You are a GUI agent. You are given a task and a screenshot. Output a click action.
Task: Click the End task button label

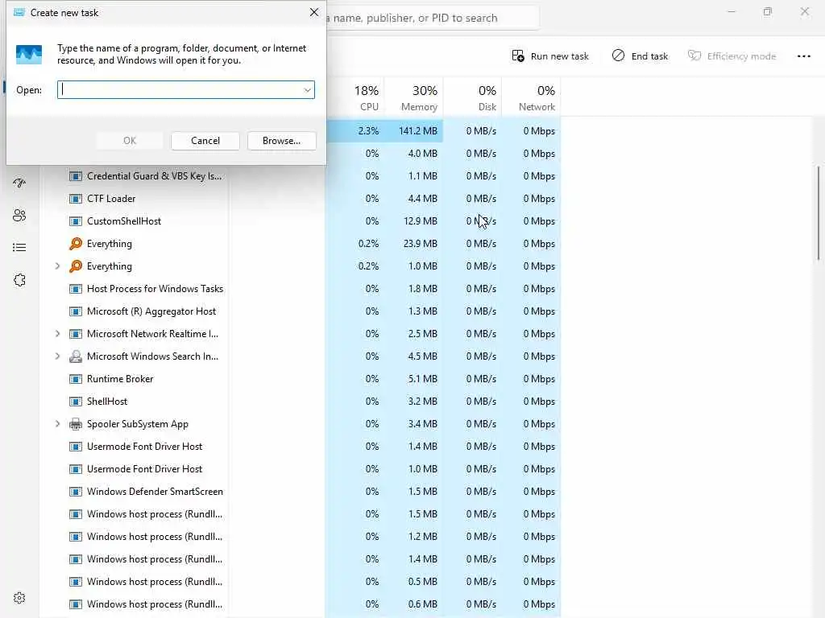[649, 56]
